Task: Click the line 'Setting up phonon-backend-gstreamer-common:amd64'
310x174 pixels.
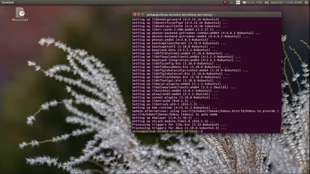Action: [196, 33]
